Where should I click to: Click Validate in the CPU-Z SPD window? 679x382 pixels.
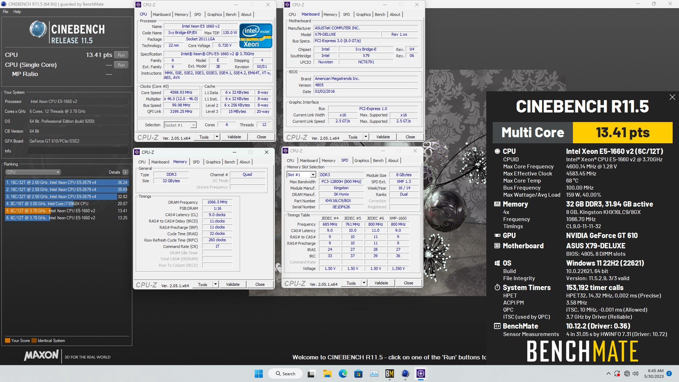(381, 283)
